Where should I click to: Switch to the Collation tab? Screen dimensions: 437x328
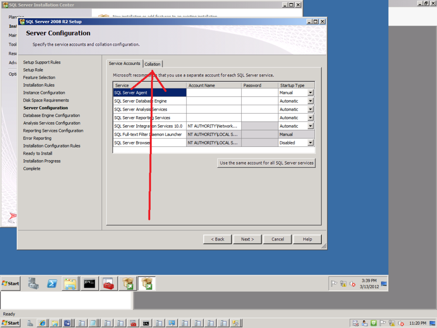click(x=152, y=64)
